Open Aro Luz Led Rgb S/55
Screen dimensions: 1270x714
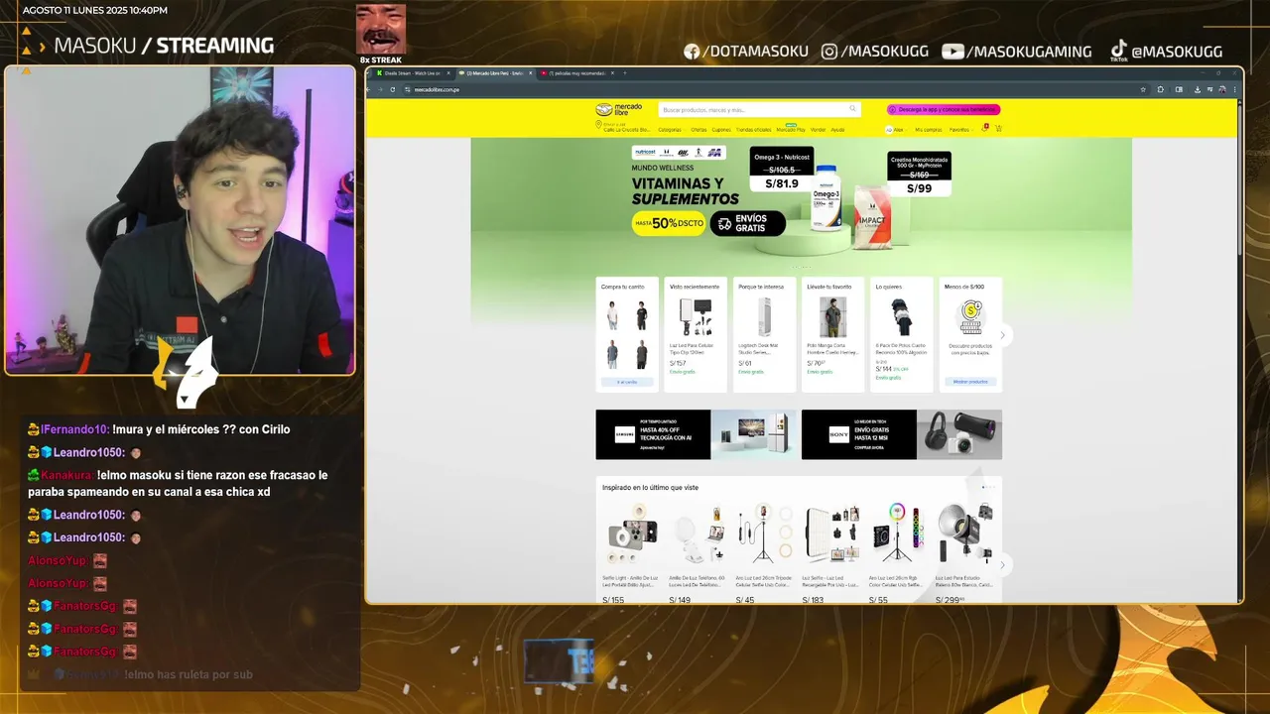896,550
